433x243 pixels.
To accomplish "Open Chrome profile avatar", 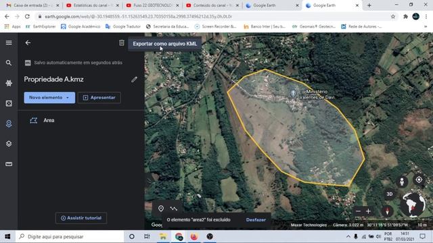I will tap(415, 16).
